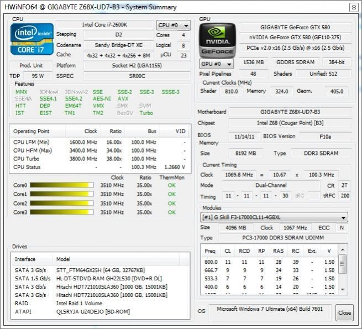
Task: Click the 666.7 frequency timing row
Action: pyautogui.click(x=270, y=270)
